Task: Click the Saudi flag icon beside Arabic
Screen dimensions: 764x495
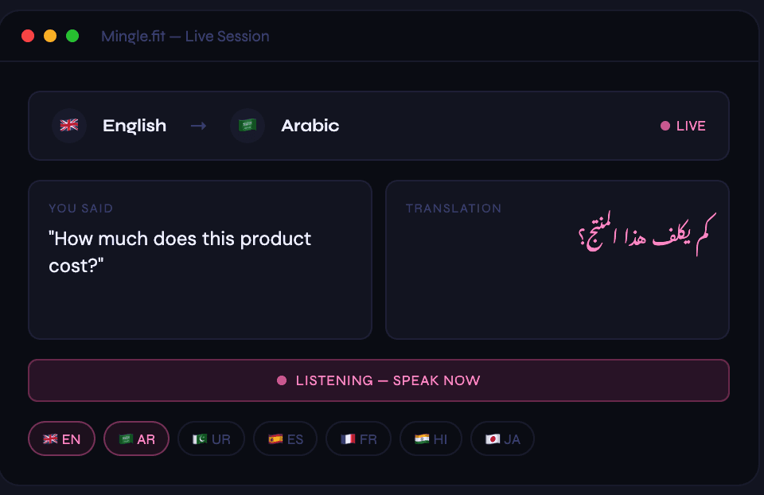Action: point(248,126)
